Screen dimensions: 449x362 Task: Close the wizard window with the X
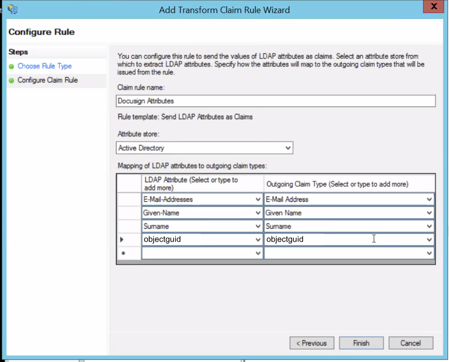[x=433, y=7]
